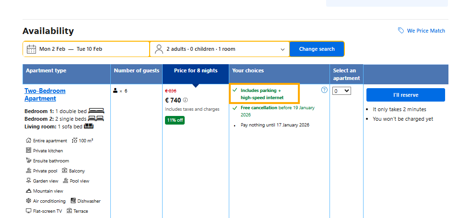Click the house icon beside Entire apartment

pos(28,140)
